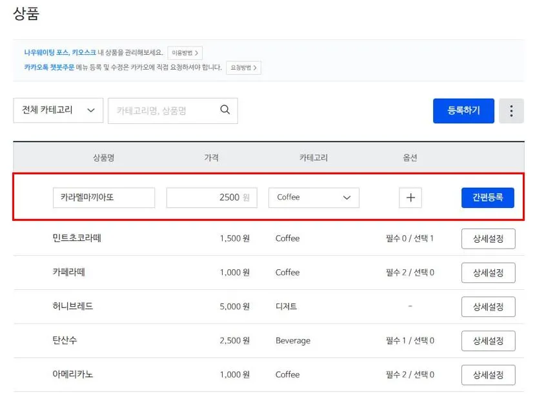Select the 민트초코라떼 product name
This screenshot has height=401, width=535.
tap(77, 238)
